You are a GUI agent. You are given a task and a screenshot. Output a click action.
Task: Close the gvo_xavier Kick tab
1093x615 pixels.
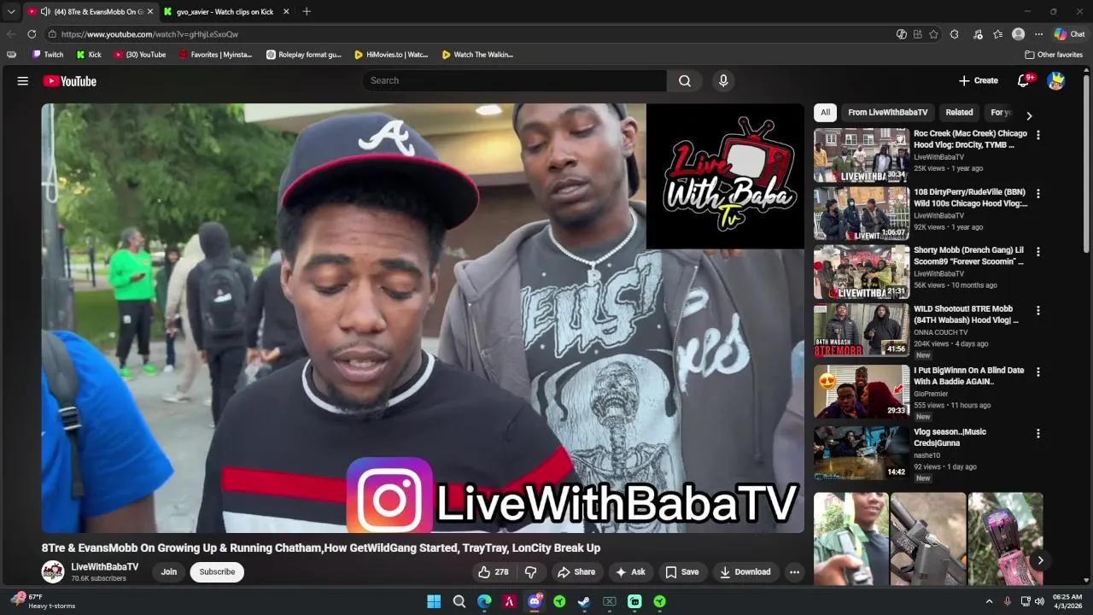point(286,12)
